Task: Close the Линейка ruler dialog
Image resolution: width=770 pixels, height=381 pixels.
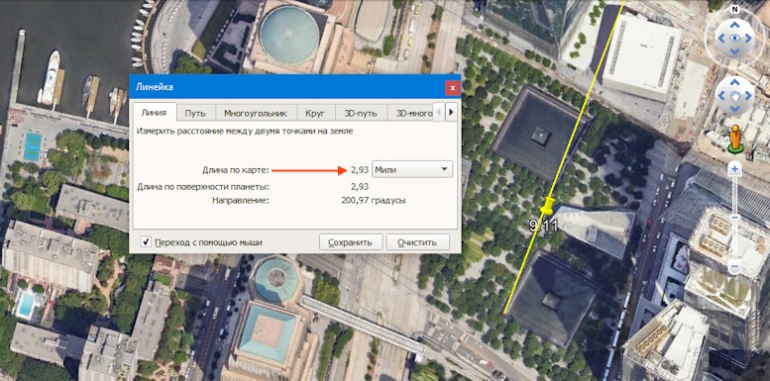Action: pos(452,88)
